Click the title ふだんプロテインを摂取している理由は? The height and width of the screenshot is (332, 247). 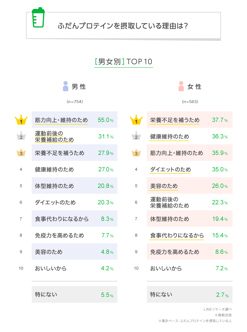(x=123, y=26)
